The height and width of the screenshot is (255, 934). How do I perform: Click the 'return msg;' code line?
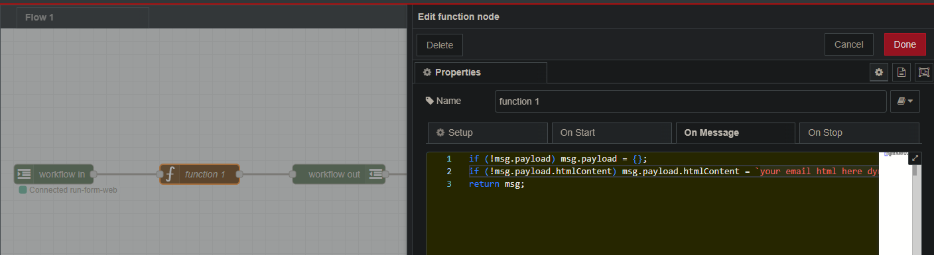click(x=496, y=184)
